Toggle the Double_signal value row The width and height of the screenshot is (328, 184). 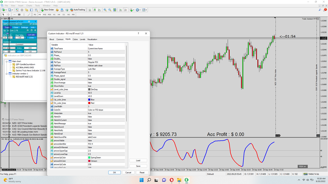[90, 79]
